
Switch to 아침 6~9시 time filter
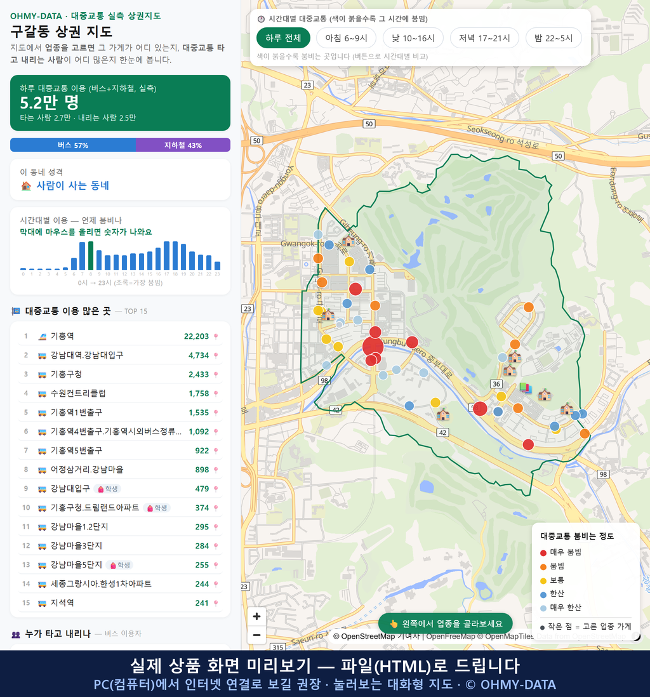[347, 38]
